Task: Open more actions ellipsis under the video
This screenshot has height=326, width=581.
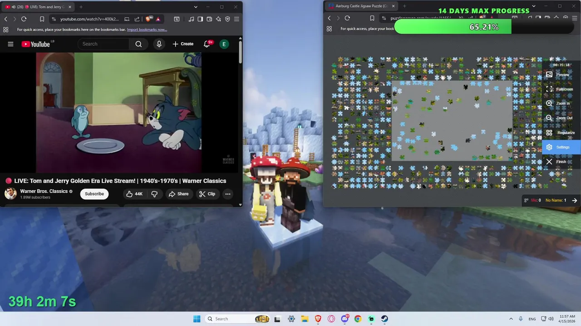Action: [x=228, y=194]
